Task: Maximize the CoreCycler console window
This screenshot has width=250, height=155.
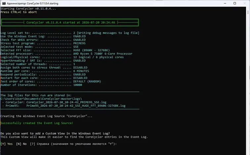Action: [x=235, y=3]
